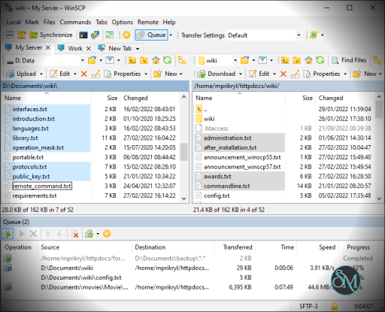The width and height of the screenshot is (385, 312).
Task: Open the console terminal icon
Action: [83, 35]
